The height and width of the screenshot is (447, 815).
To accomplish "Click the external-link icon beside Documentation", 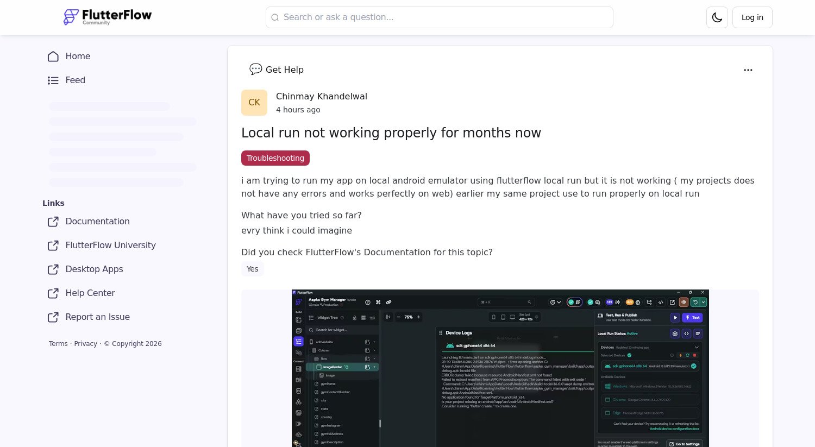I will coord(53,222).
